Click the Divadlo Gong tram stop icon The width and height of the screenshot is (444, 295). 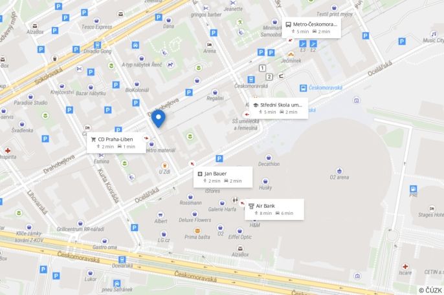(x=97, y=45)
